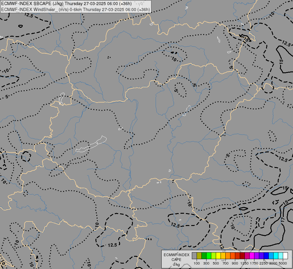Click the dark green legend swatch
Viewport: 293px width, 269px height.
click(x=204, y=256)
